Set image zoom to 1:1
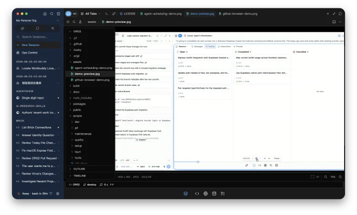 [318, 177]
